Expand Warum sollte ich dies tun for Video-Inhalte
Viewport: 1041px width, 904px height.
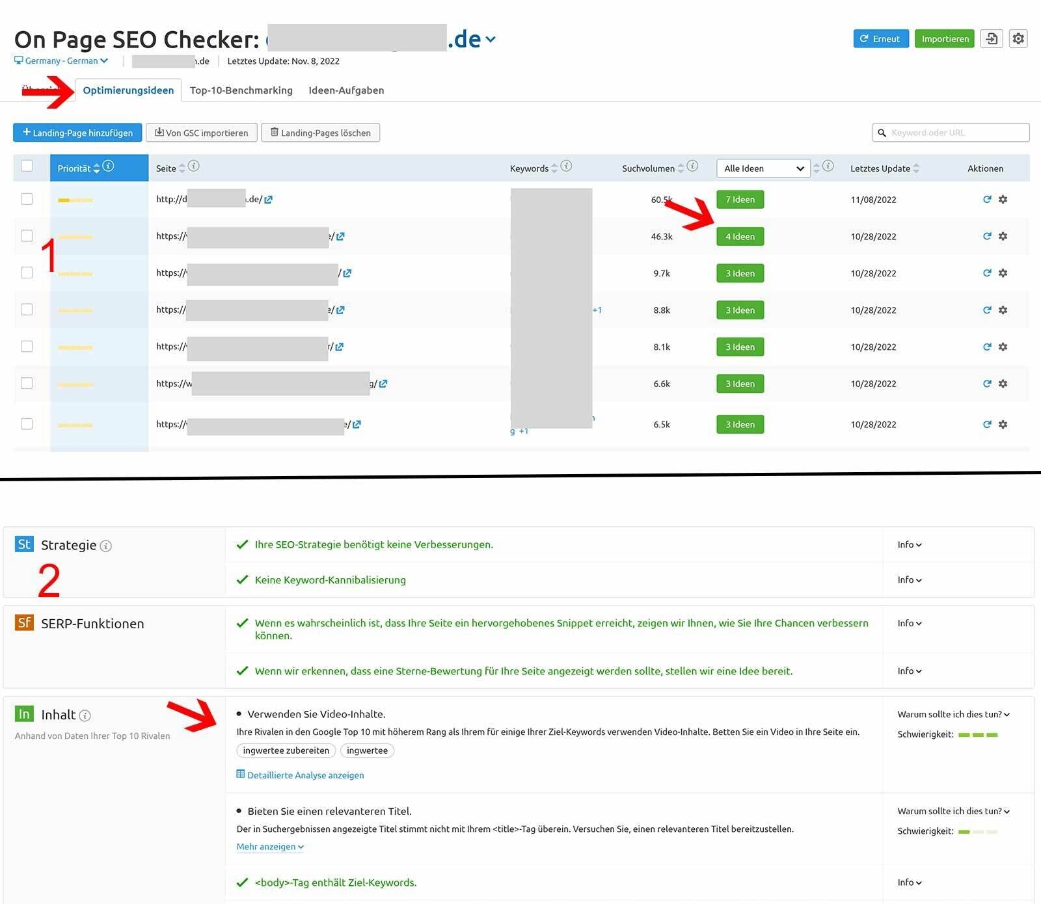[x=954, y=714]
